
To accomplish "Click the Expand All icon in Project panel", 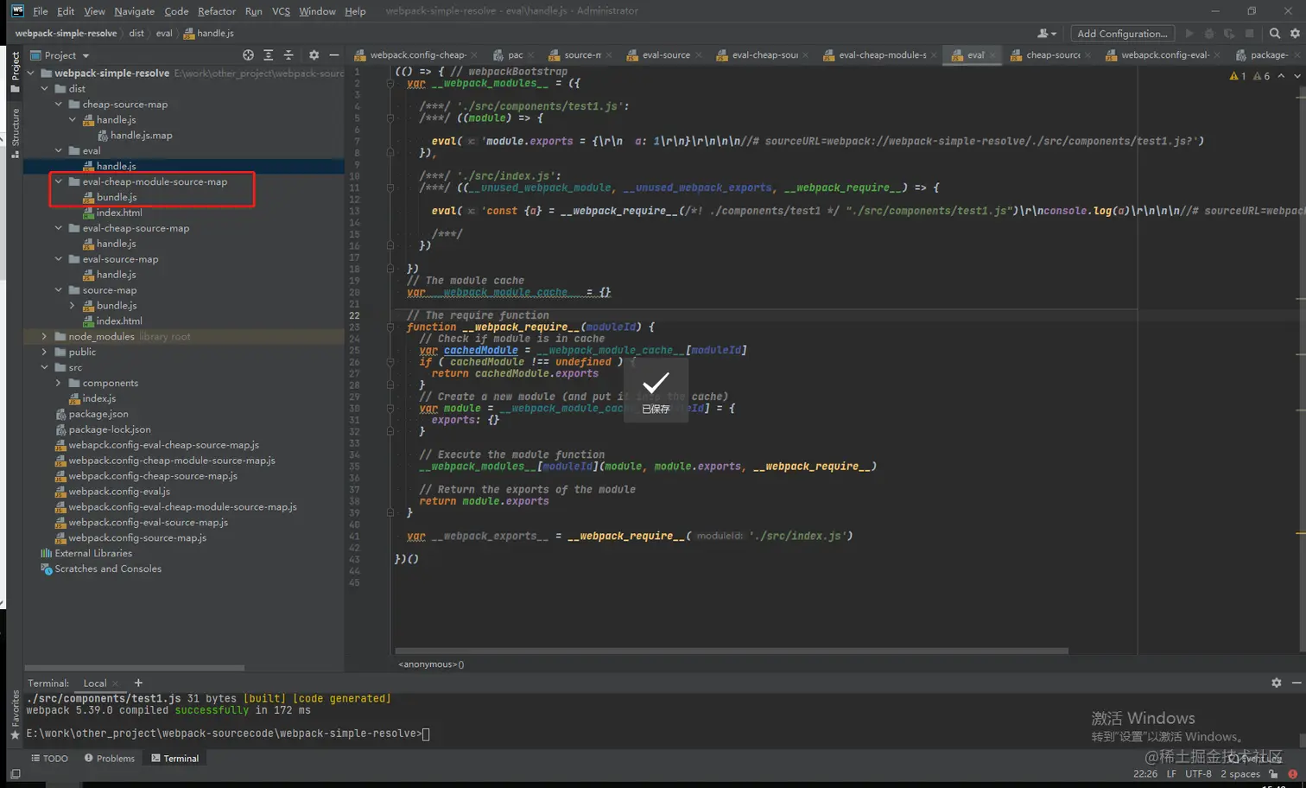I will (269, 55).
